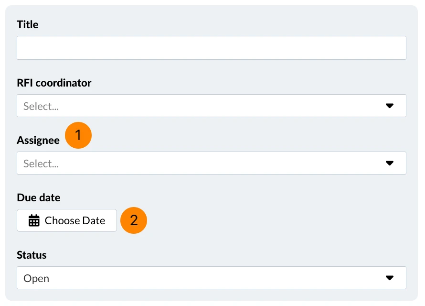Focus the Title text field
Image resolution: width=425 pixels, height=306 pixels.
pos(212,48)
